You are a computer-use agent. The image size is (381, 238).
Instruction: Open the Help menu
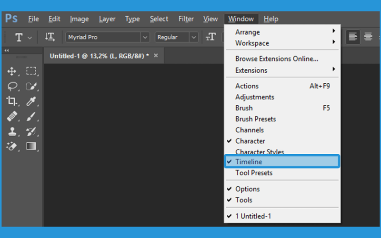(271, 19)
